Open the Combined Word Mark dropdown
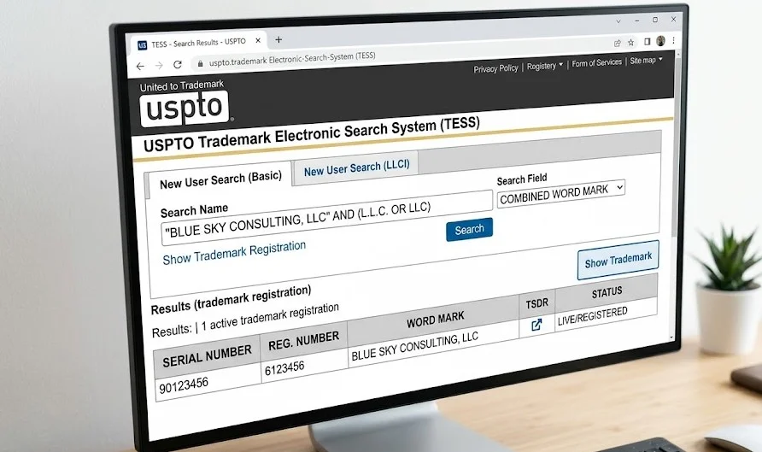The height and width of the screenshot is (452, 762). pyautogui.click(x=560, y=193)
